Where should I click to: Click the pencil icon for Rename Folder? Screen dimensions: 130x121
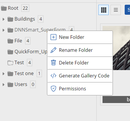click(53, 50)
